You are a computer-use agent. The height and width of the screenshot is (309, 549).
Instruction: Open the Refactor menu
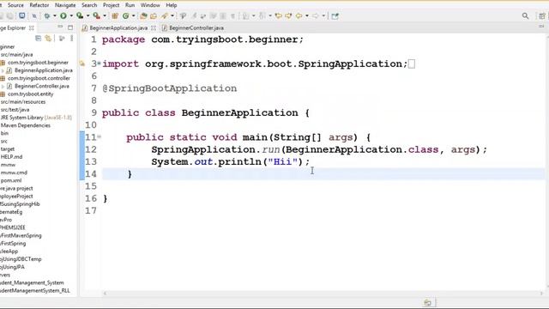(39, 5)
